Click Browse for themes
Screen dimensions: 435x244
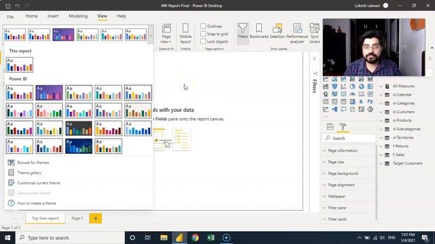(33, 163)
